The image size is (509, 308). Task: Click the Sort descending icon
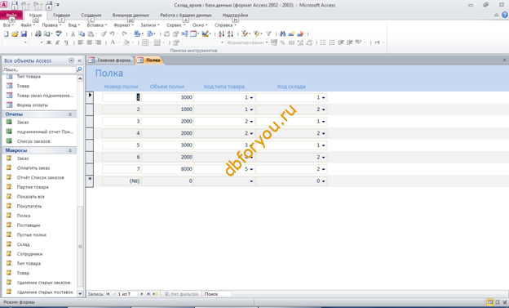coord(230,33)
